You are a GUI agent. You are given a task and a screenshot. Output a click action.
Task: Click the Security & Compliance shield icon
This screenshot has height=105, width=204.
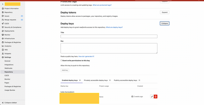click(3, 27)
